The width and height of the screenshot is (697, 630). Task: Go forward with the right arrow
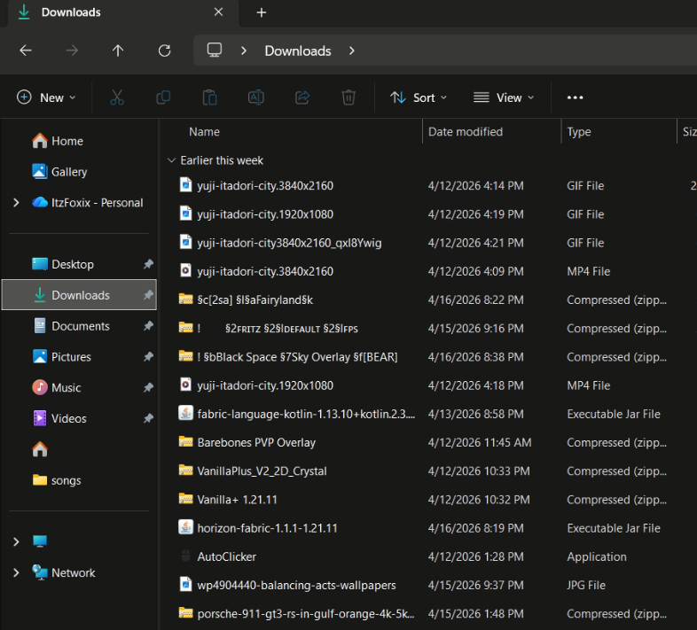click(x=72, y=51)
